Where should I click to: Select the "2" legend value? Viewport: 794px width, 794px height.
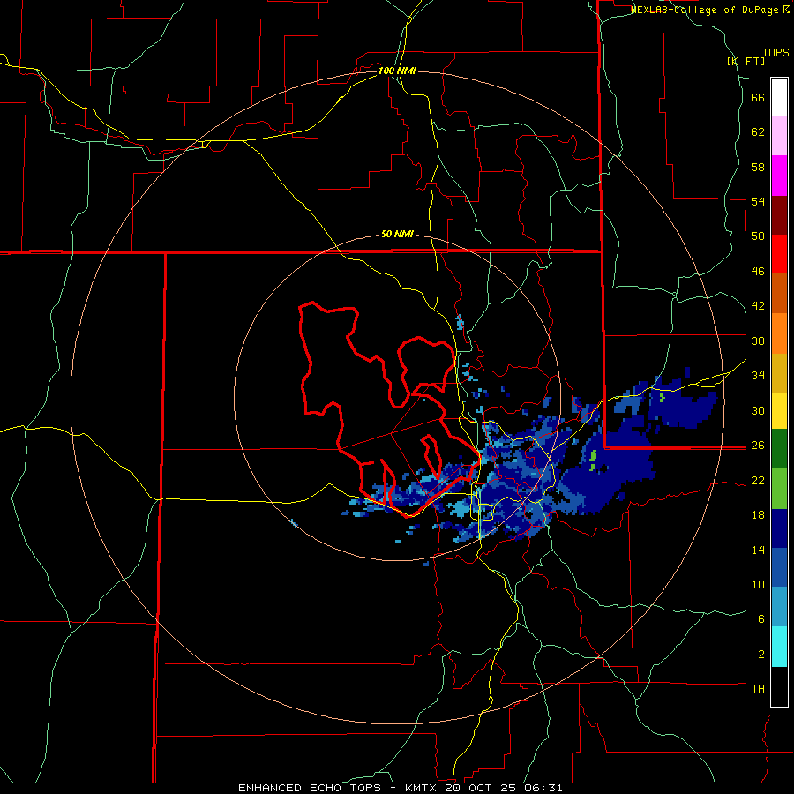tap(761, 655)
